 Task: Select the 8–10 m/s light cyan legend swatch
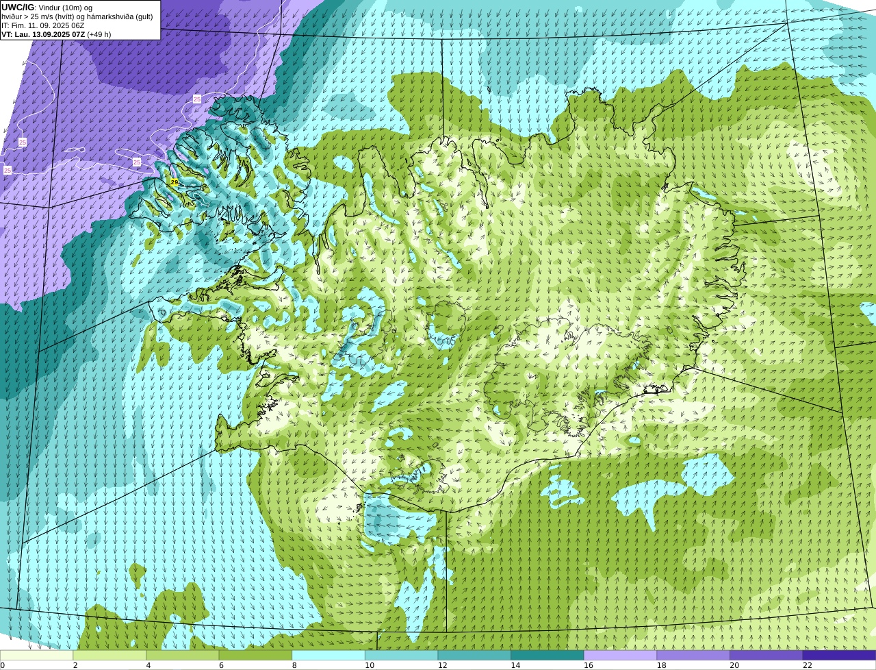pos(328,656)
